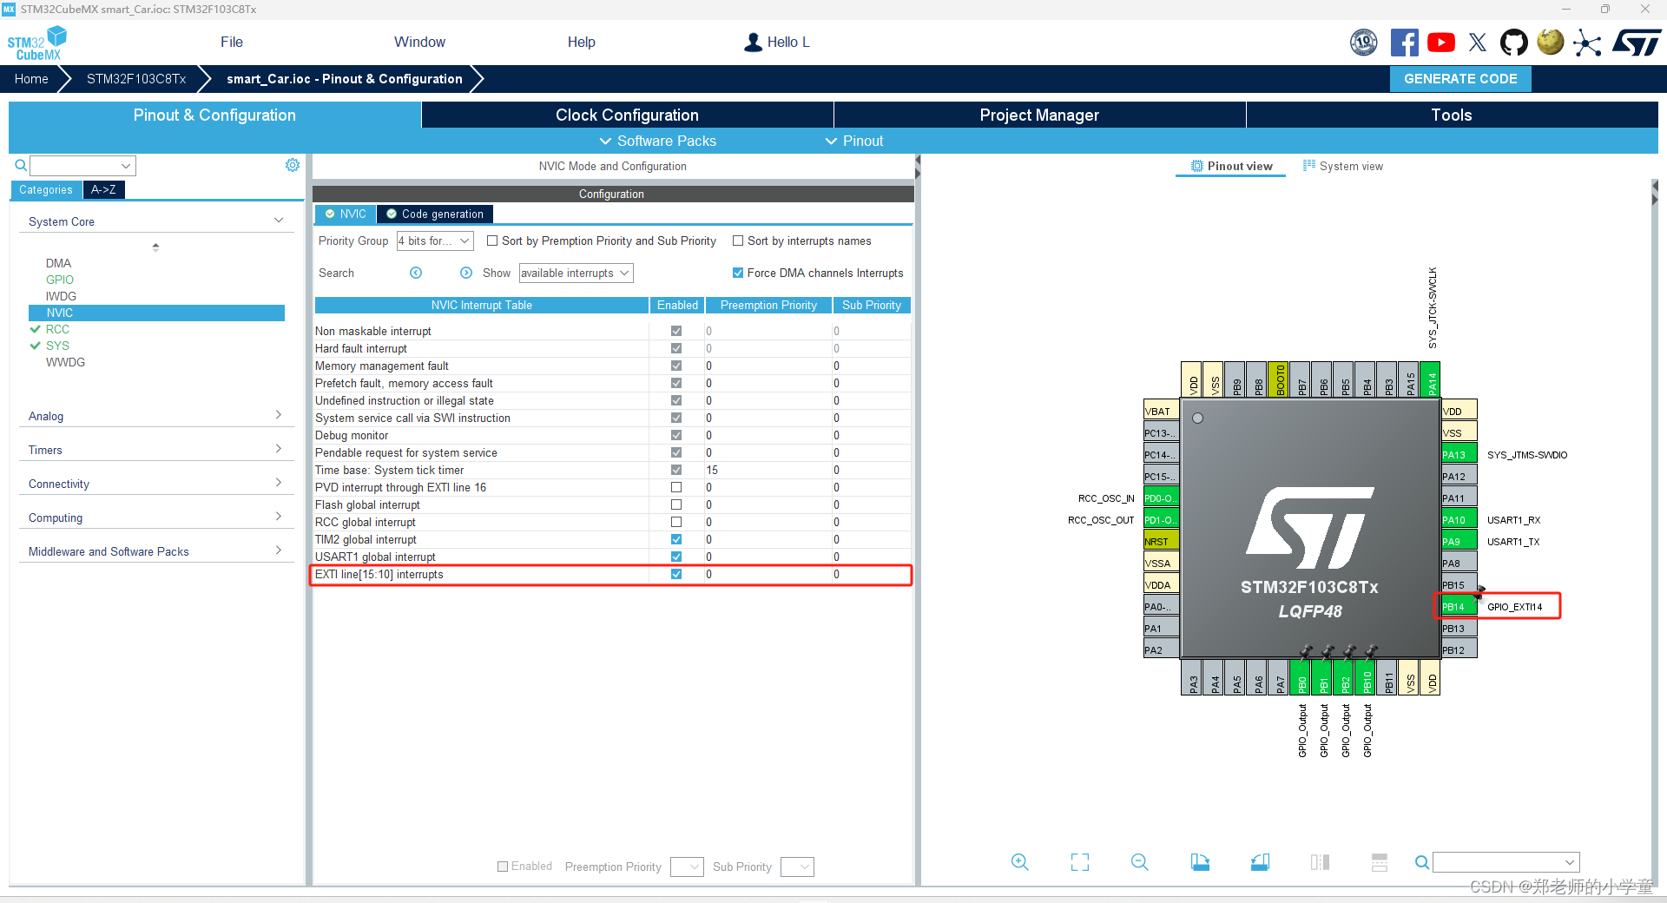Screen dimensions: 1667x903
Task: Open Show available interrupts dropdown
Action: (x=576, y=273)
